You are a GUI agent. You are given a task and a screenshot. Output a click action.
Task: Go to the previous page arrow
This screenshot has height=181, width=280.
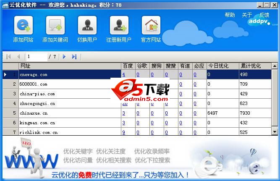(18, 57)
